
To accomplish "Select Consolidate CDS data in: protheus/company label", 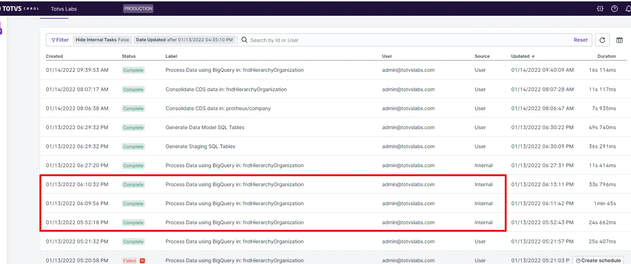I will (218, 108).
